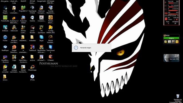
Task: Launch the Ventrilo icon
Action: [x=32, y=19]
